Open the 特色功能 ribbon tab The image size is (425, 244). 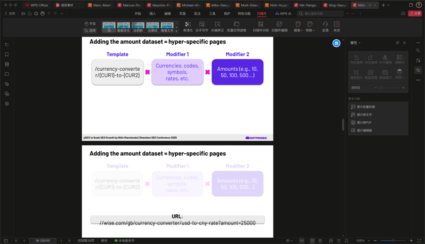244,13
